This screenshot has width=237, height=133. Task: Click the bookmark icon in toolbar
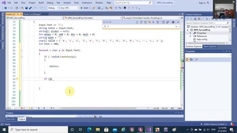pos(125,8)
